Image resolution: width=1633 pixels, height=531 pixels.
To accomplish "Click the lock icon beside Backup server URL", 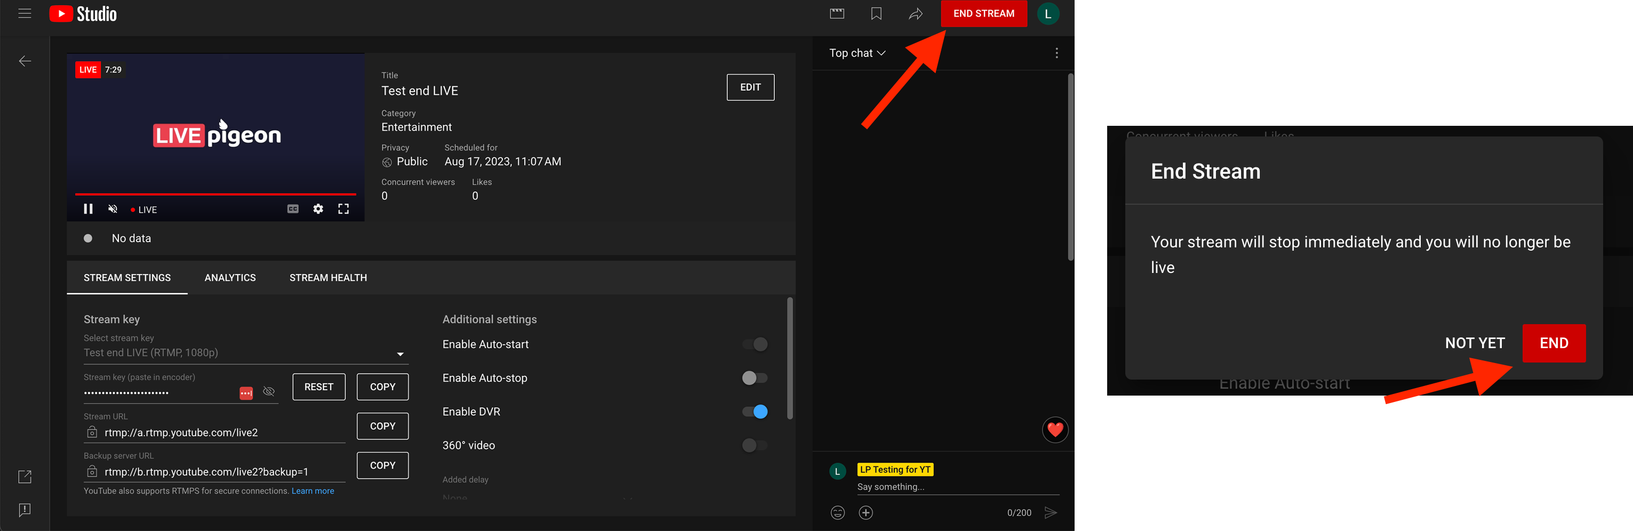I will (92, 471).
